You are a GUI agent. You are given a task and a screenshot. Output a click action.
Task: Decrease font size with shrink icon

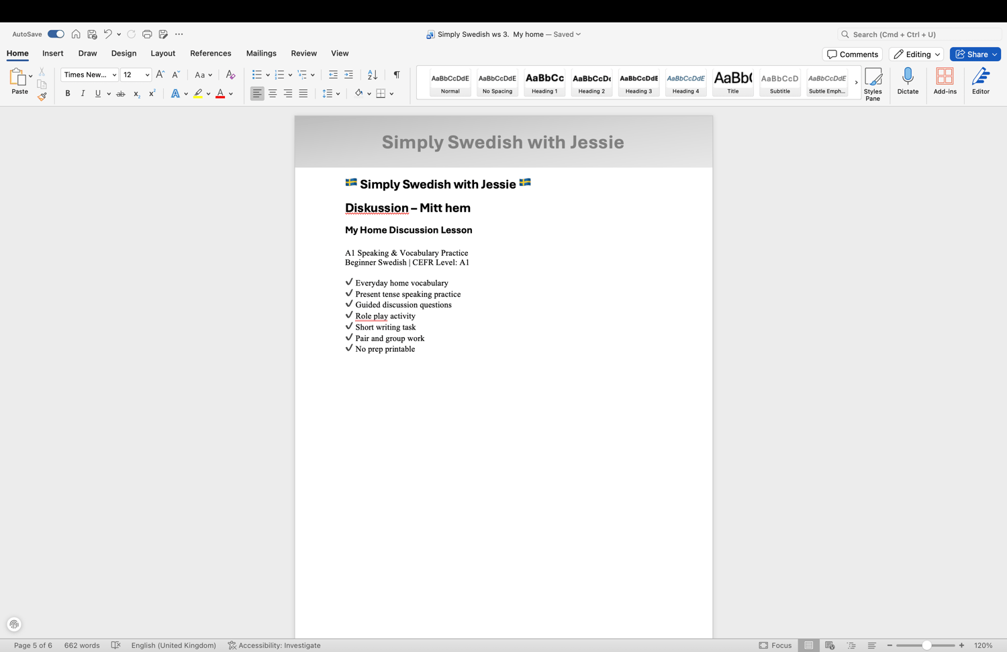176,75
